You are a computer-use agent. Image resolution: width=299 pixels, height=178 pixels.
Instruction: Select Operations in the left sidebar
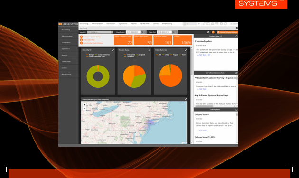click(68, 49)
